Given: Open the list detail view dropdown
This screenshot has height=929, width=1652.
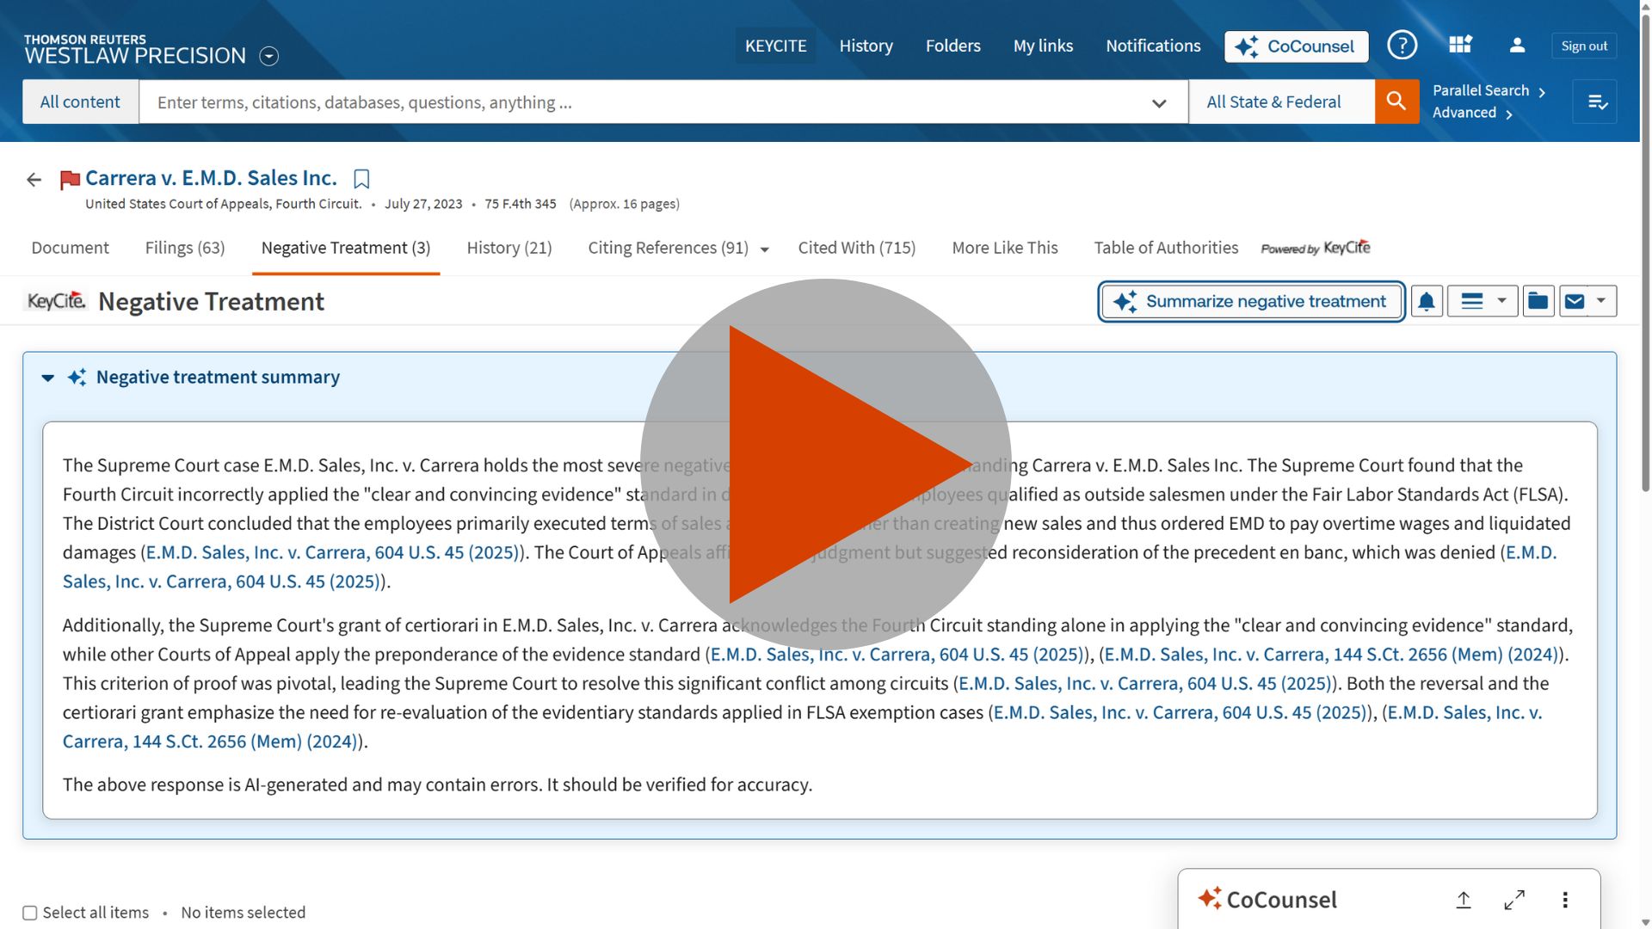Looking at the screenshot, I should coord(1482,302).
